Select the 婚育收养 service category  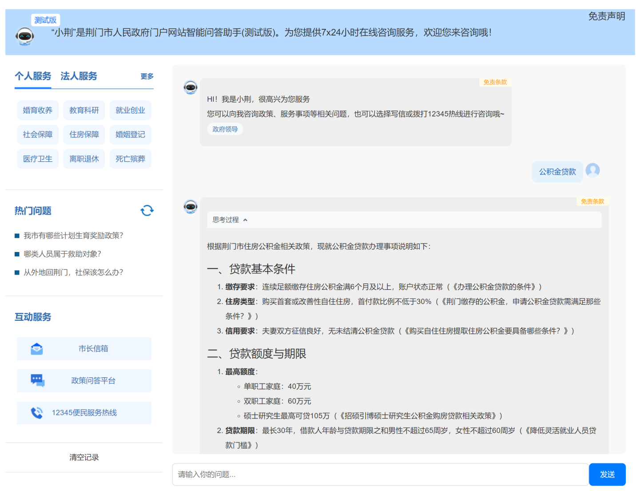click(38, 110)
